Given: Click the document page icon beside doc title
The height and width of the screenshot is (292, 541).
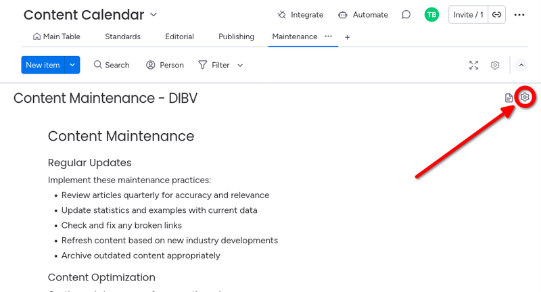Looking at the screenshot, I should pos(509,98).
